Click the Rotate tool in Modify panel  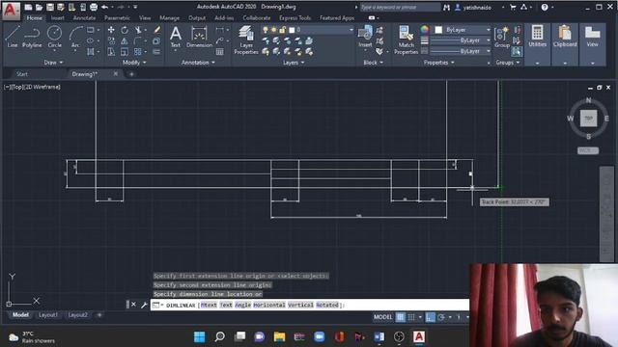(125, 30)
